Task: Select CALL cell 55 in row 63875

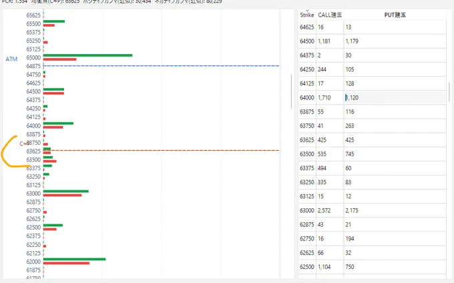Action: coord(320,111)
